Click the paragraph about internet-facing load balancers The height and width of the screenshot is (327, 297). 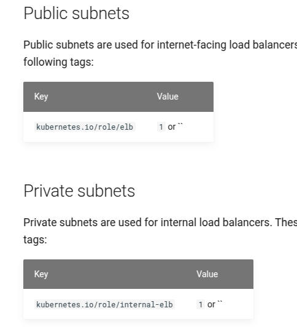tap(160, 53)
